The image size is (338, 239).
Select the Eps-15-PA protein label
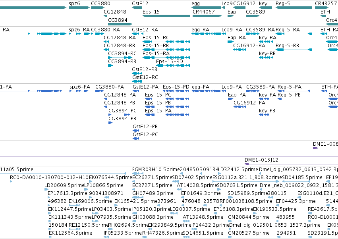coord(158,111)
